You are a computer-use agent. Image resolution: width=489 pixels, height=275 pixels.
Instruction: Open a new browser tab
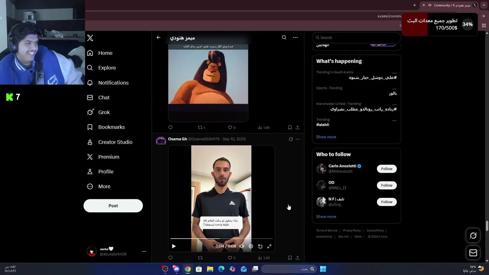click(x=415, y=5)
